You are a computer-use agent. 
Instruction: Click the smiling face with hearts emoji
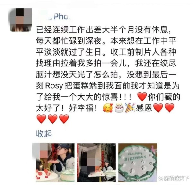coord(108,108)
